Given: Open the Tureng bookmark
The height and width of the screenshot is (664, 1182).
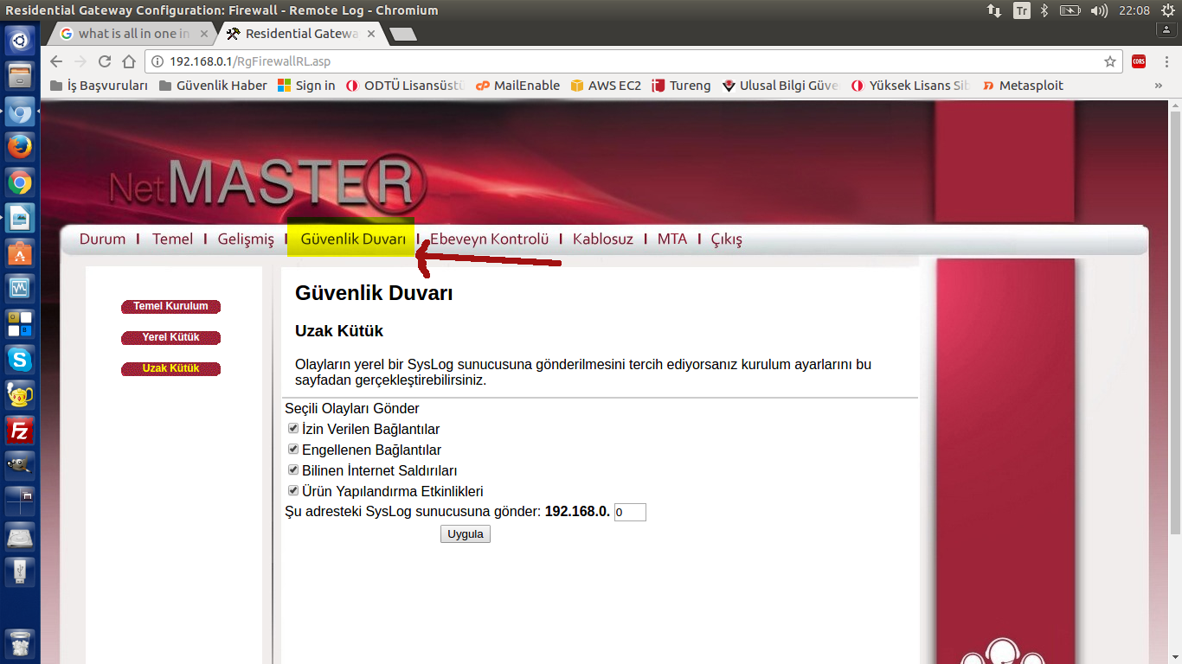Looking at the screenshot, I should point(681,86).
